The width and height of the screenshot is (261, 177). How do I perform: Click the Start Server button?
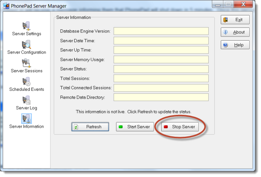(135, 127)
